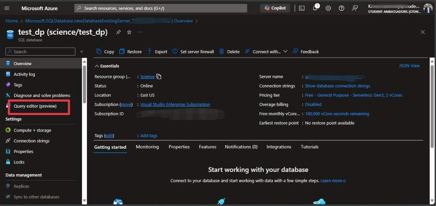436x206 pixels.
Task: Switch to Notifications (0) tab
Action: click(x=241, y=147)
